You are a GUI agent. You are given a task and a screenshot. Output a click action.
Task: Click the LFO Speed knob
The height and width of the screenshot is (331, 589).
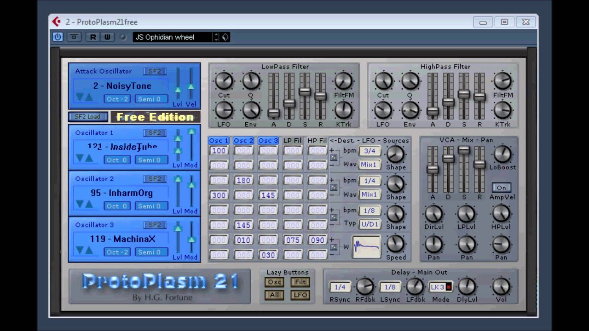point(396,244)
